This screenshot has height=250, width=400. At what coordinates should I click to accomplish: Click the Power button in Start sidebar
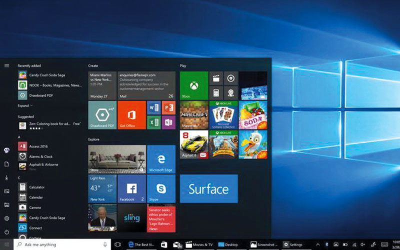tap(7, 232)
